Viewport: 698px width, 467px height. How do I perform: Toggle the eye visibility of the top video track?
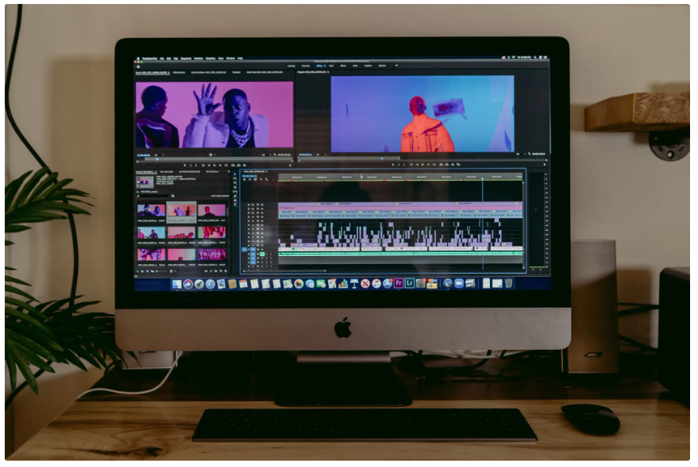(262, 205)
